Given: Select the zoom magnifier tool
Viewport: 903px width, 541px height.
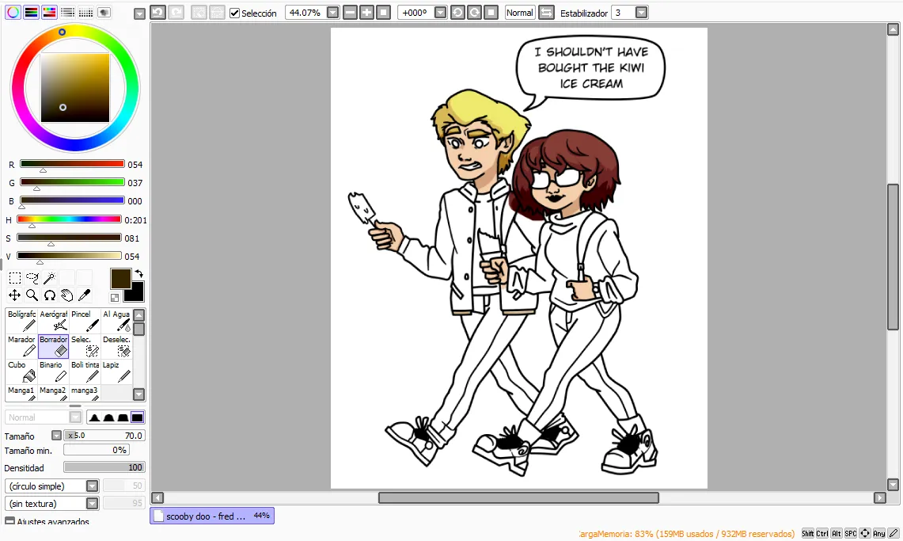Looking at the screenshot, I should coord(32,295).
